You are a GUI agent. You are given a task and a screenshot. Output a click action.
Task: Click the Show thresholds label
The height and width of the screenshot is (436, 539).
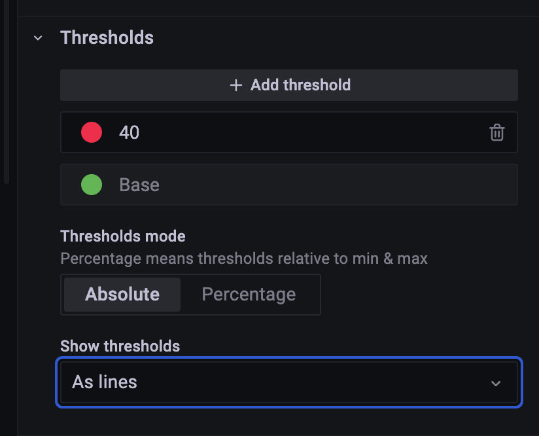[x=120, y=346]
